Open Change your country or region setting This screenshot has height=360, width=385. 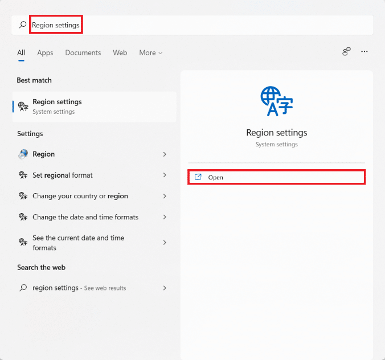80,196
